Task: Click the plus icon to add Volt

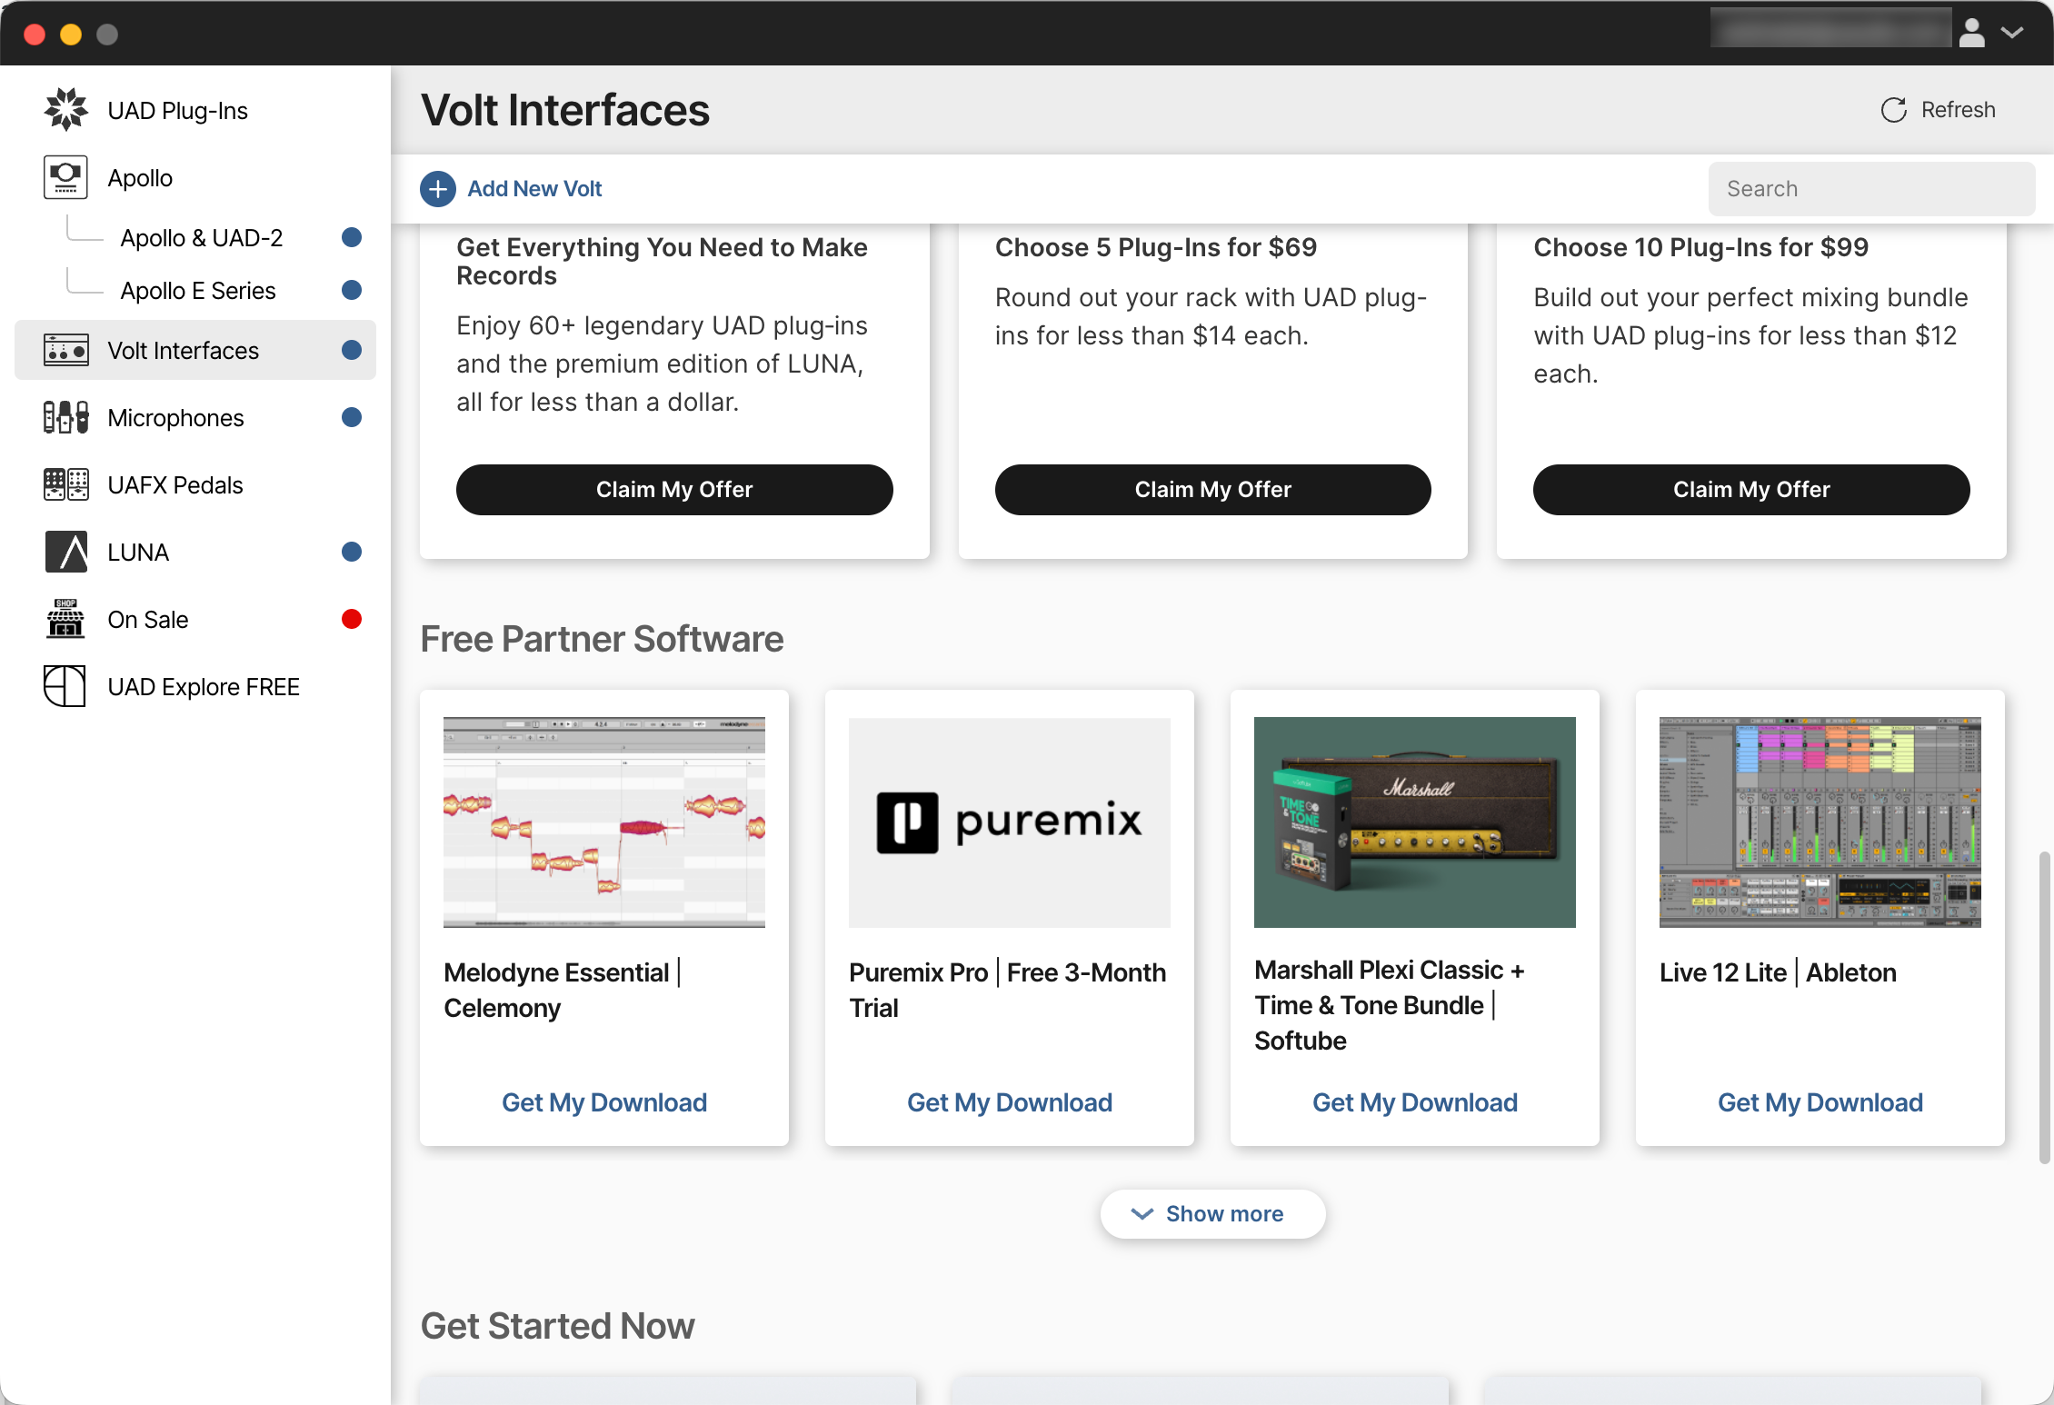Action: 438,189
